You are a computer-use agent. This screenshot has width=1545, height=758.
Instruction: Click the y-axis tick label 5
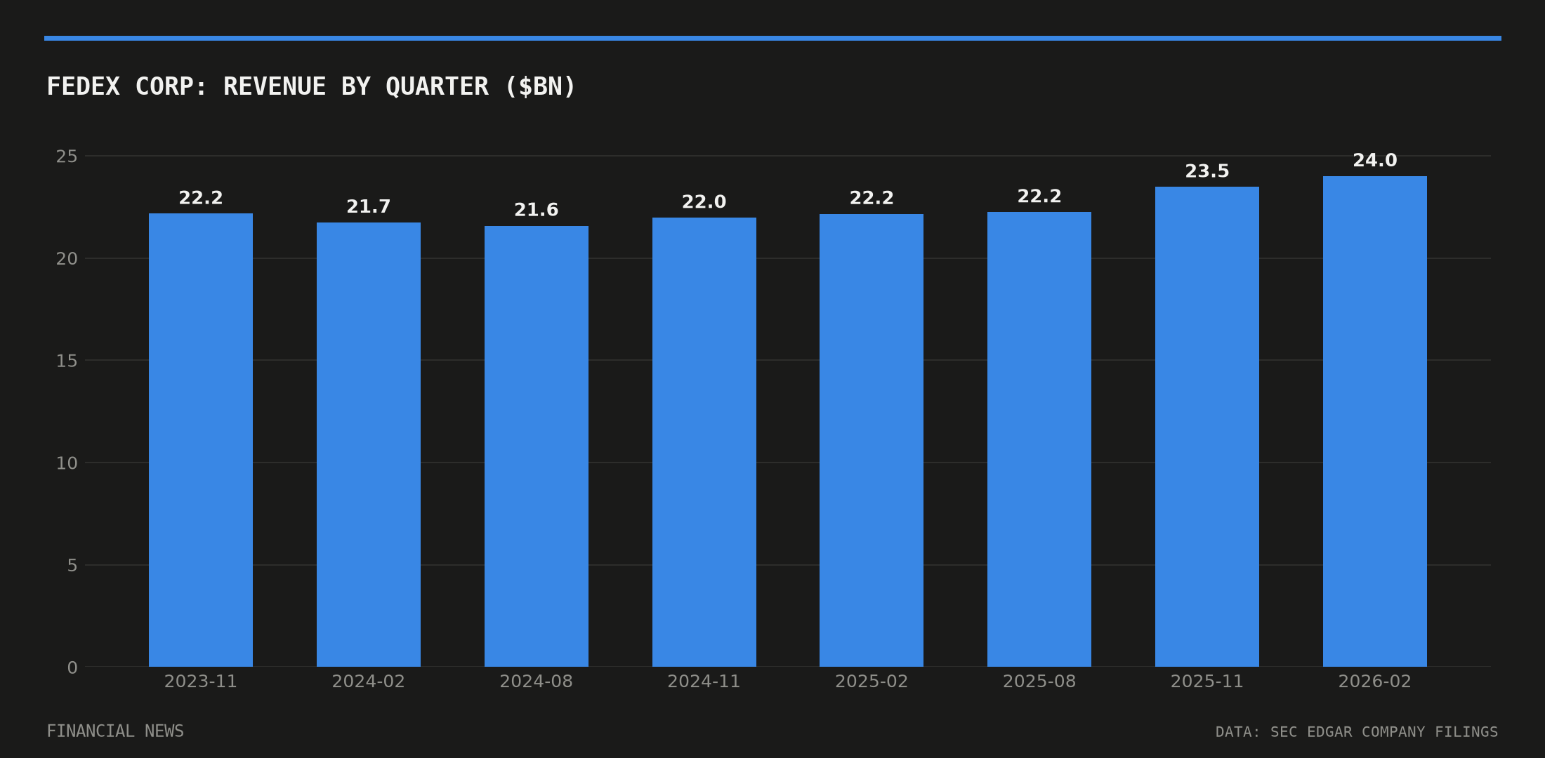tap(72, 566)
